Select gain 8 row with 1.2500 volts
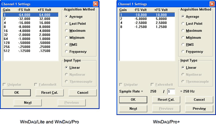This screenshot has width=216, height=126. point(147,27)
